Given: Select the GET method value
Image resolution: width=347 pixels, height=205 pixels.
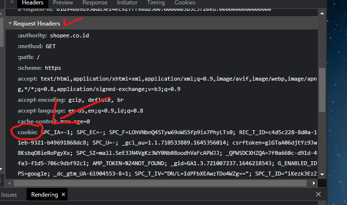Looking at the screenshot, I should coord(50,46).
